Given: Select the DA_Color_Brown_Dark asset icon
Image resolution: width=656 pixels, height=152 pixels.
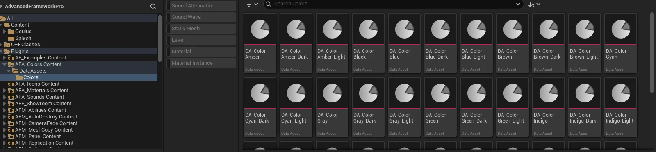Looking at the screenshot, I should pos(549,29).
